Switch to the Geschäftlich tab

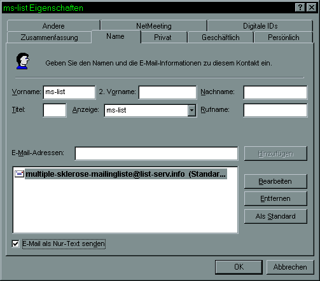221,38
